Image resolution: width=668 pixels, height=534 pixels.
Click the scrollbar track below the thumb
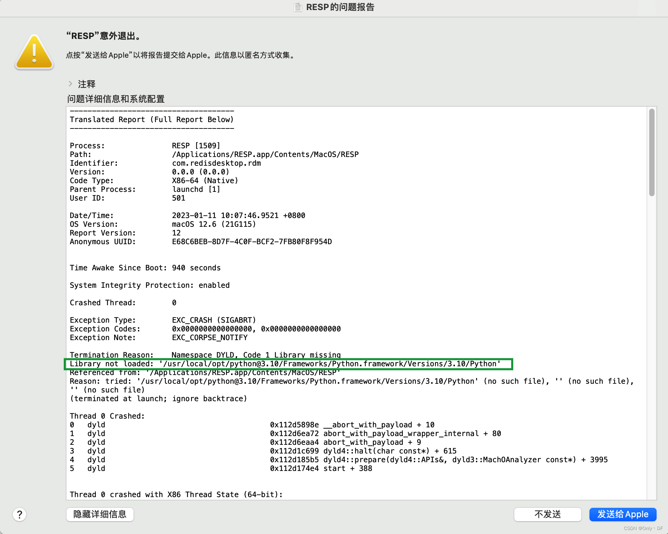click(652, 335)
